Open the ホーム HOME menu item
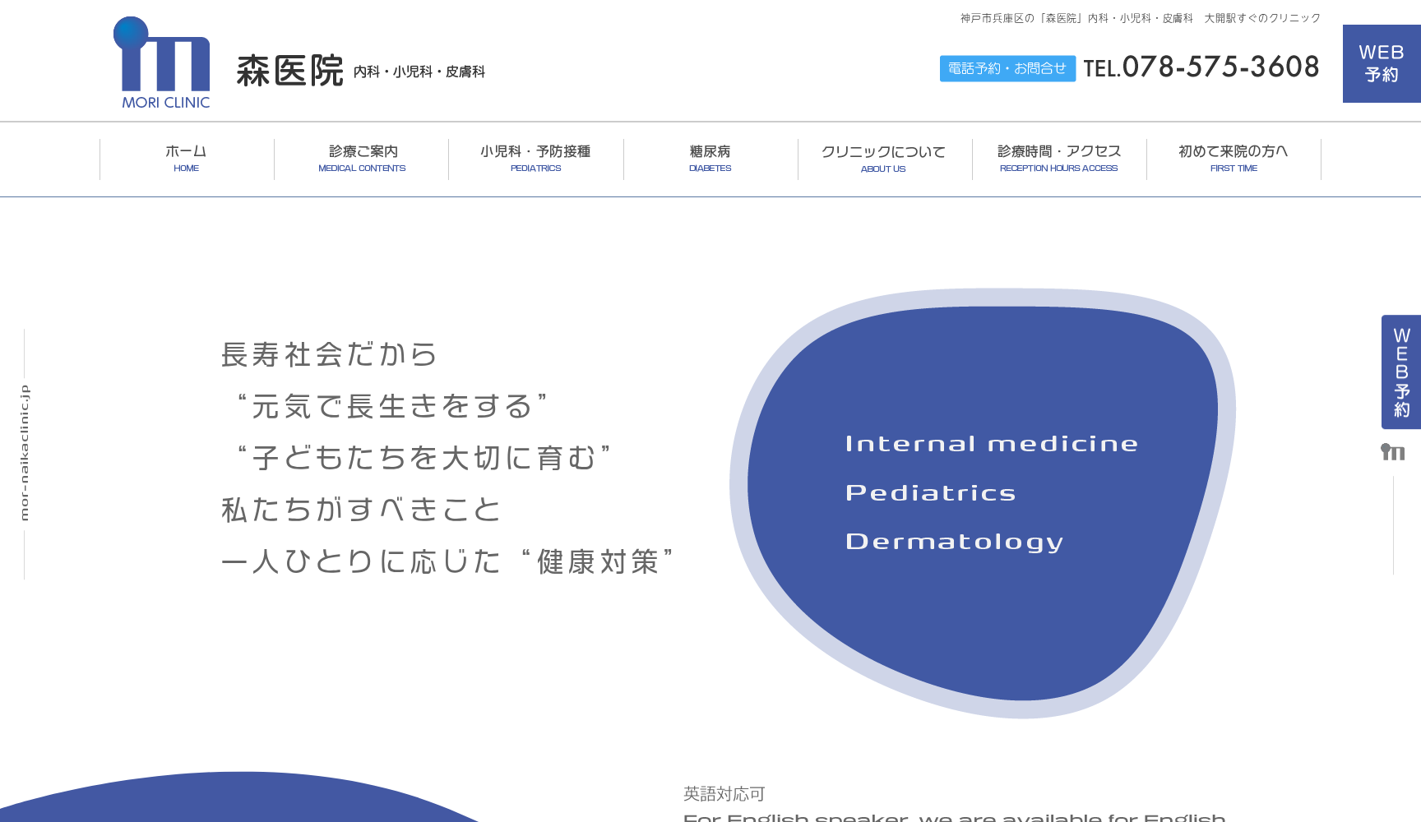The image size is (1421, 822). click(x=186, y=158)
